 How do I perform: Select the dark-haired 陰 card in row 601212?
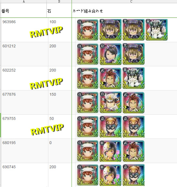111,54
